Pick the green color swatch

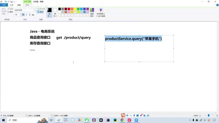point(78,9)
